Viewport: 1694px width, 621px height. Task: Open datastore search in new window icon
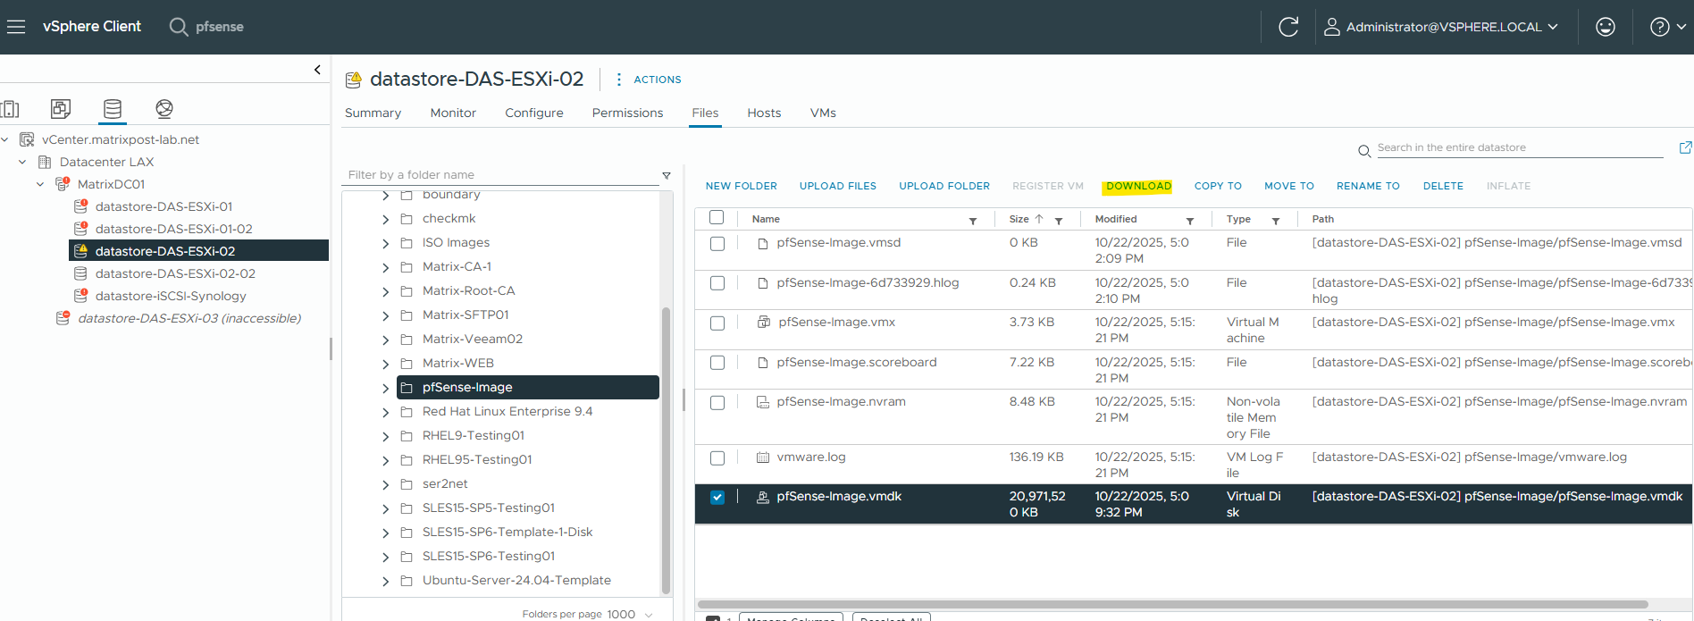(1685, 147)
